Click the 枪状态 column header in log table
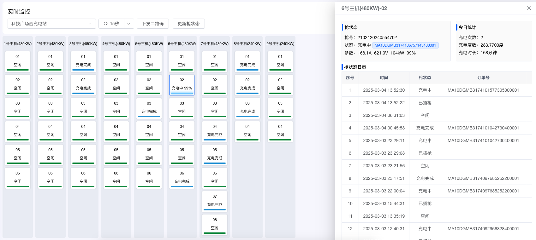The width and height of the screenshot is (536, 240). [x=425, y=78]
